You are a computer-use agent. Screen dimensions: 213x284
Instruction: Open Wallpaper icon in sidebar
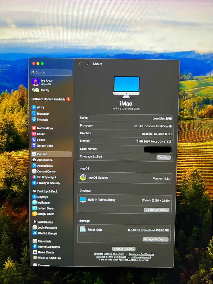34,202
